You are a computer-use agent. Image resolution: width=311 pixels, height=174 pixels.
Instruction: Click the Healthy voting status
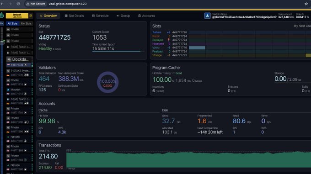click(x=45, y=48)
